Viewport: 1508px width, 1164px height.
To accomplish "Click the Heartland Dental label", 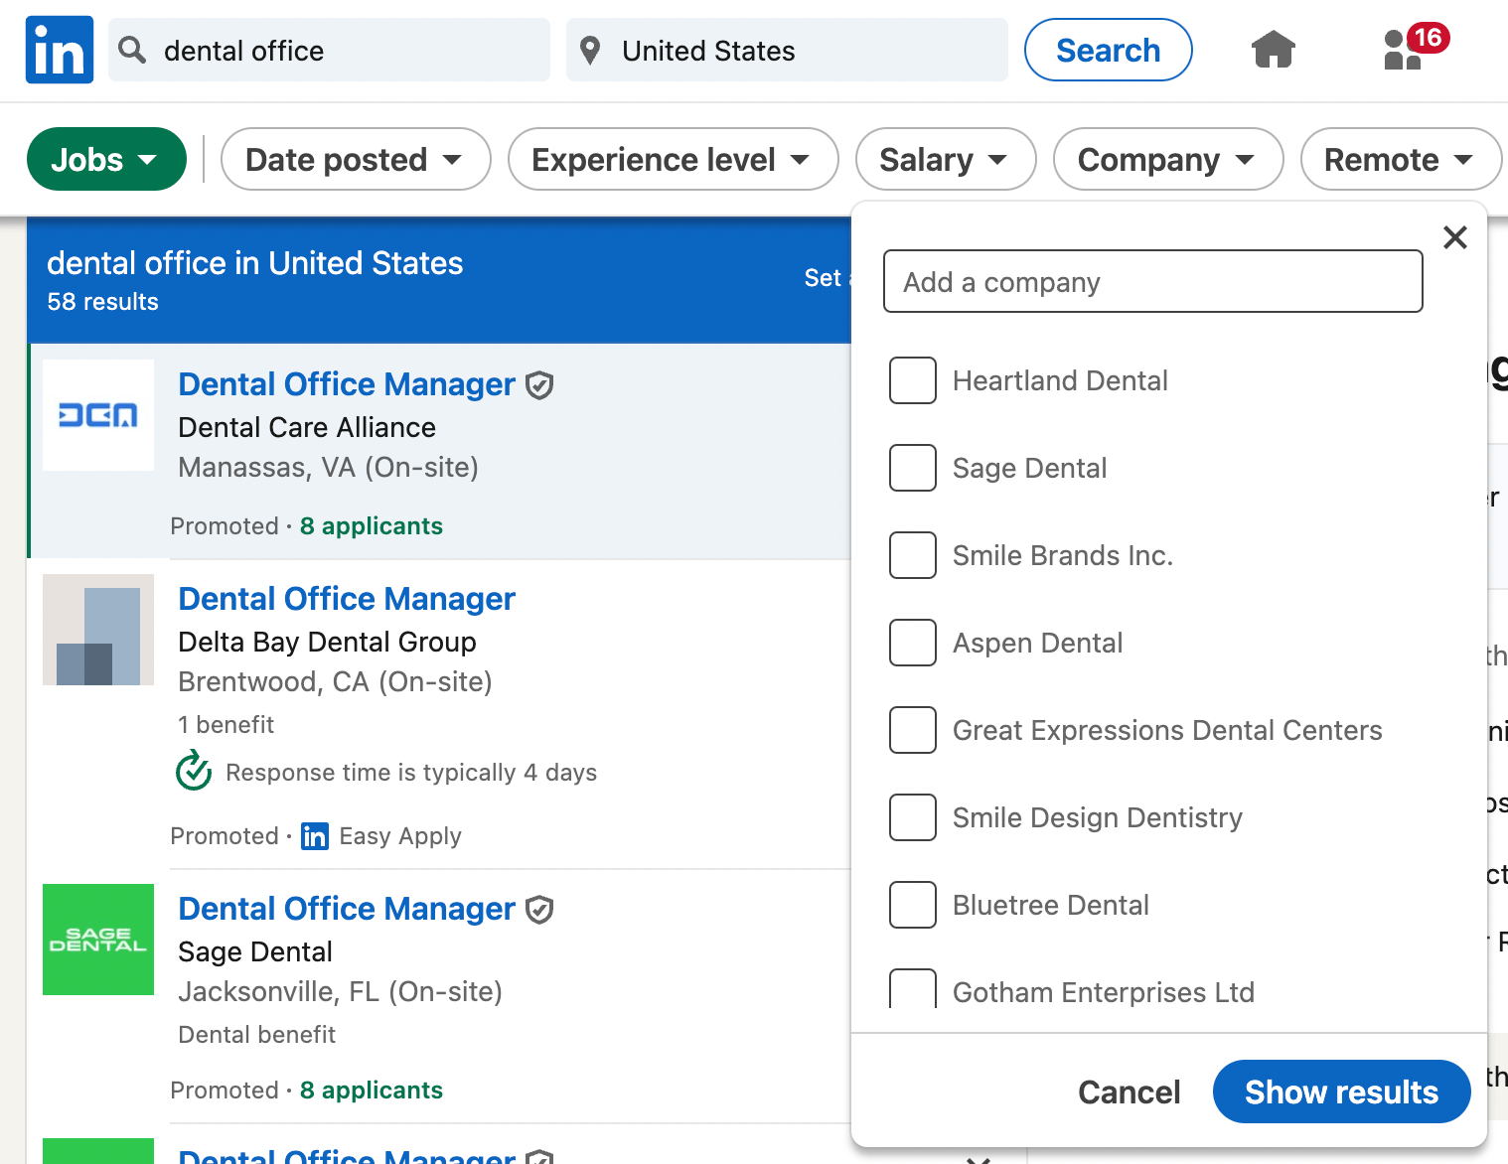I will [1060, 380].
